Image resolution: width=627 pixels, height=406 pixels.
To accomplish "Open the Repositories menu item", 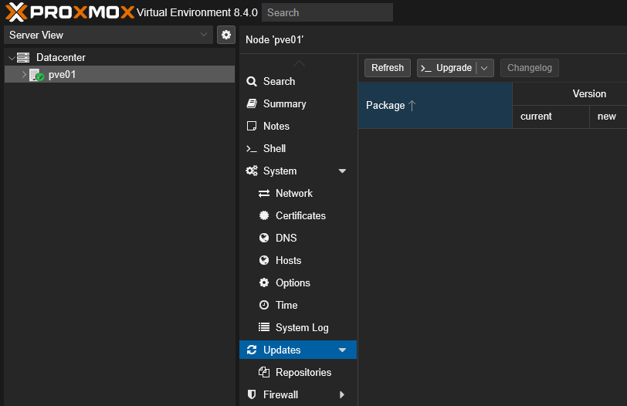I will pyautogui.click(x=303, y=372).
